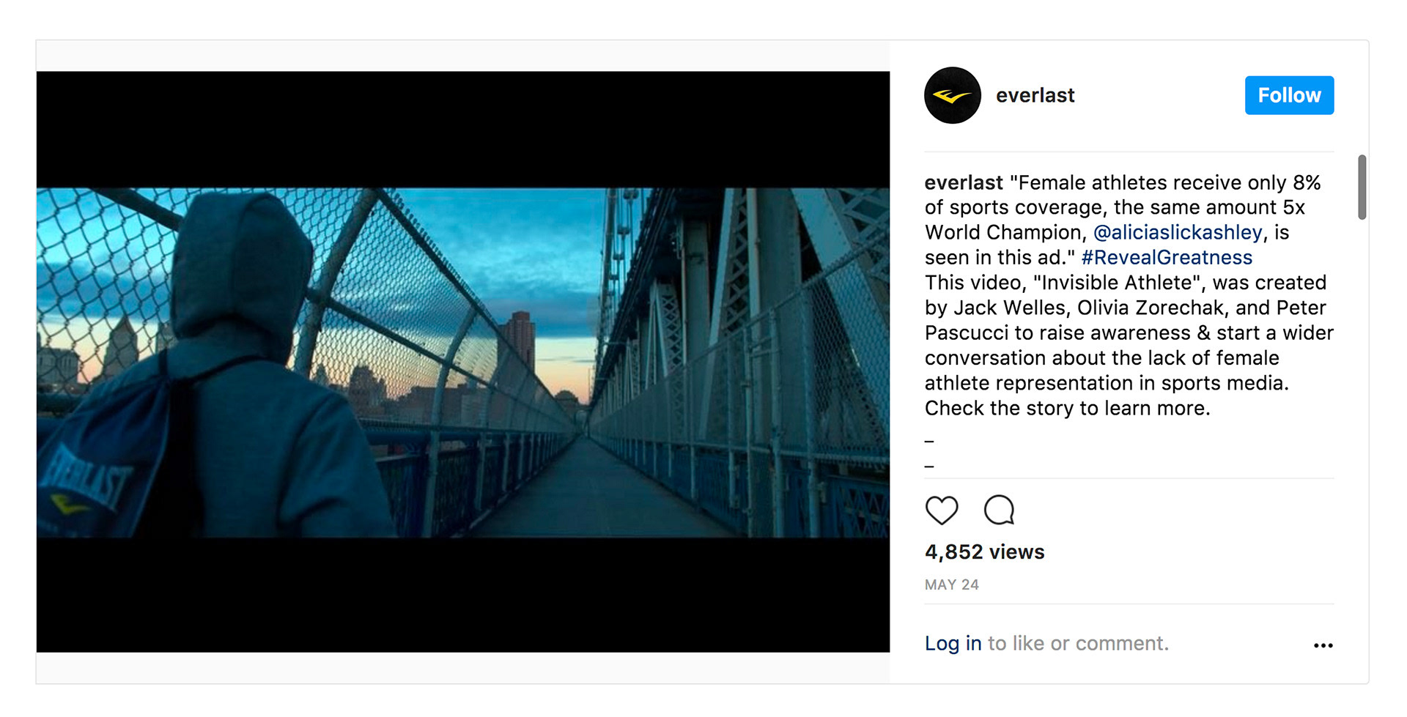Open the everlast username beside the avatar
The image size is (1407, 717).
(1035, 95)
